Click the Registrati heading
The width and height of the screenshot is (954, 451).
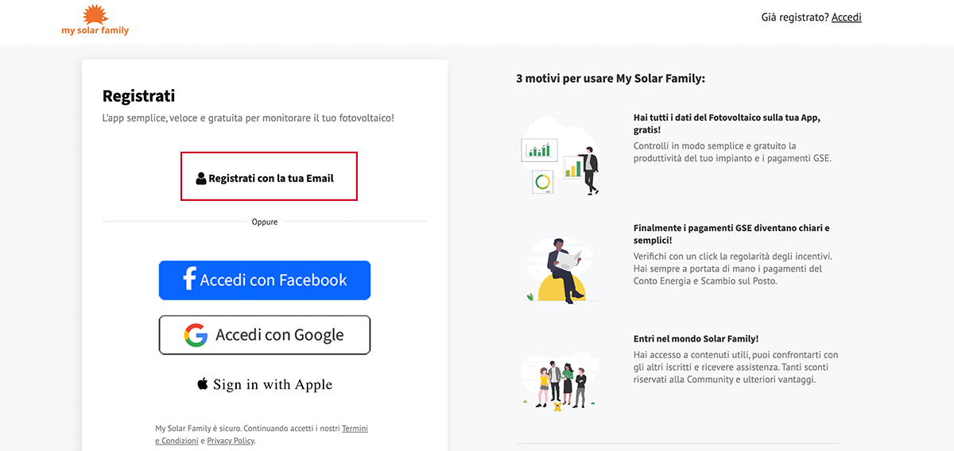[x=138, y=96]
